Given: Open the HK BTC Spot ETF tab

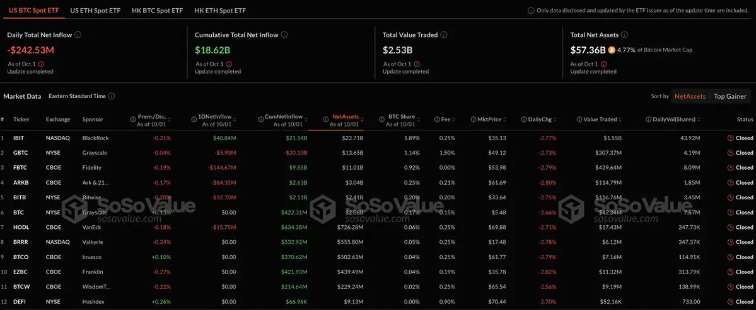Looking at the screenshot, I should coord(157,10).
